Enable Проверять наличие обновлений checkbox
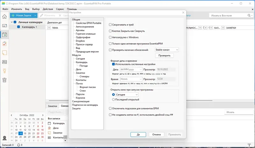The height and width of the screenshot is (148, 255). click(110, 50)
